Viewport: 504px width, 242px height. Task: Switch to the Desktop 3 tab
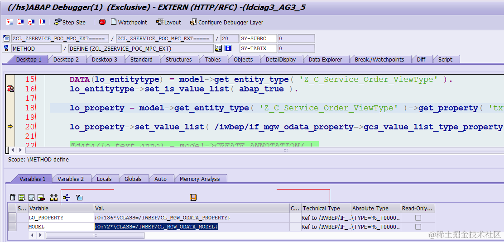[x=105, y=59]
